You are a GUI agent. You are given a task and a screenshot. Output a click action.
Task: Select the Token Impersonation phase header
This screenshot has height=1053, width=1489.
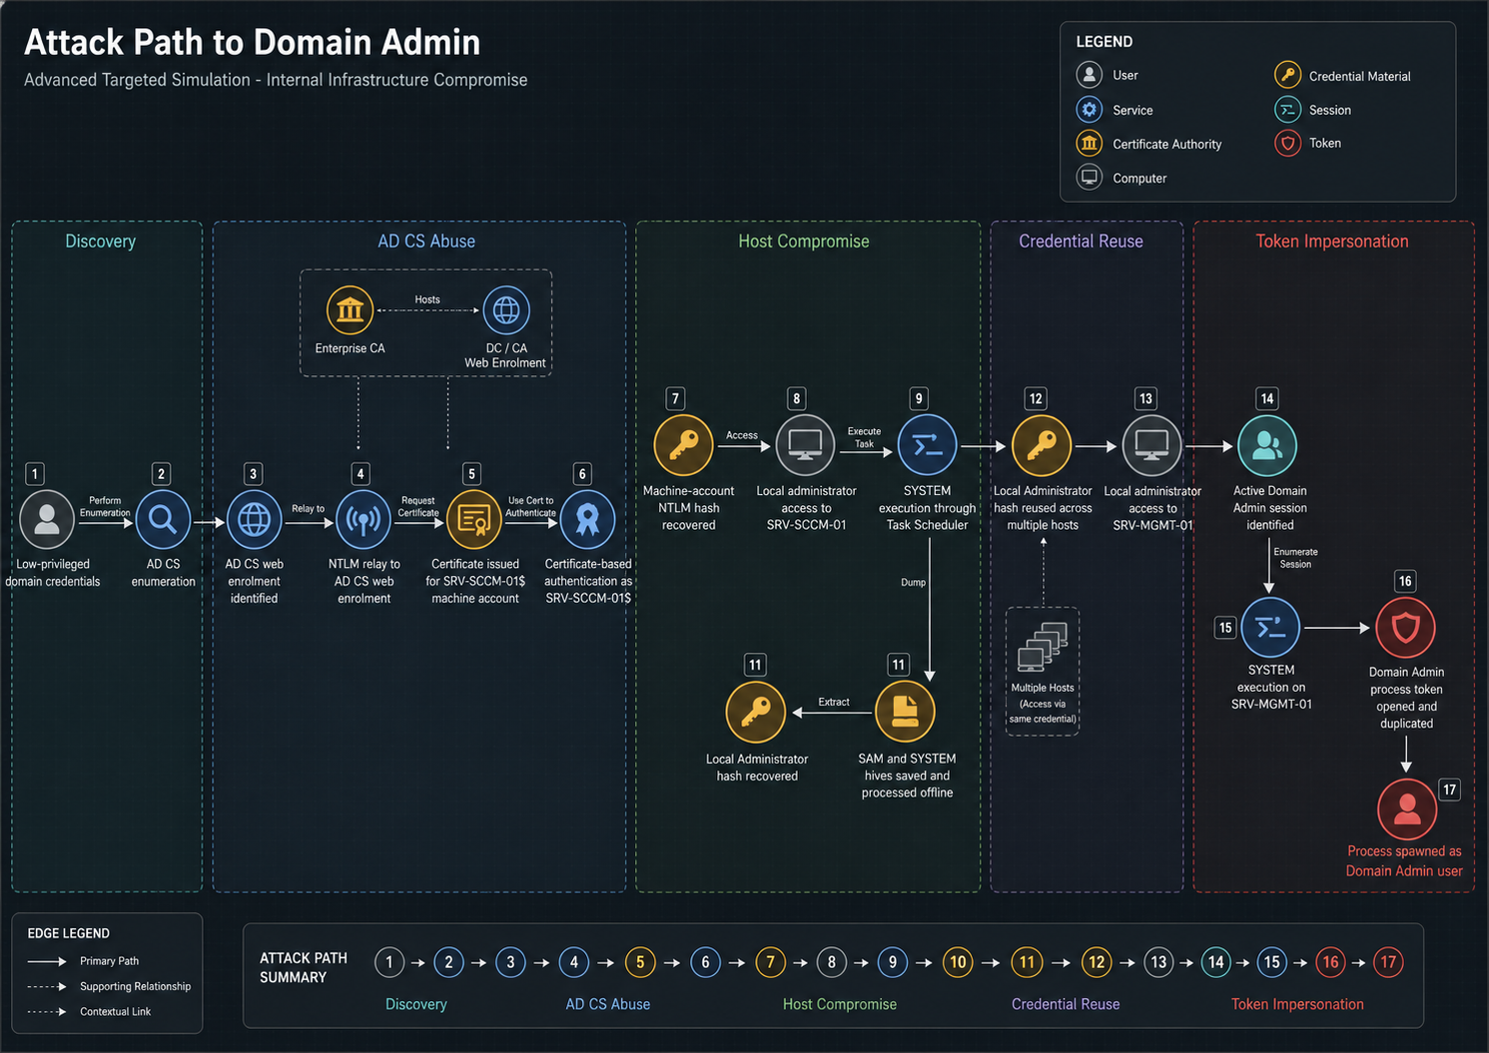1332,242
